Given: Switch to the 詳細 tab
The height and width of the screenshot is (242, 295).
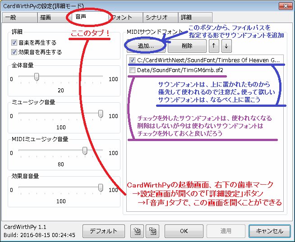Looking at the screenshot, I should pyautogui.click(x=195, y=18).
